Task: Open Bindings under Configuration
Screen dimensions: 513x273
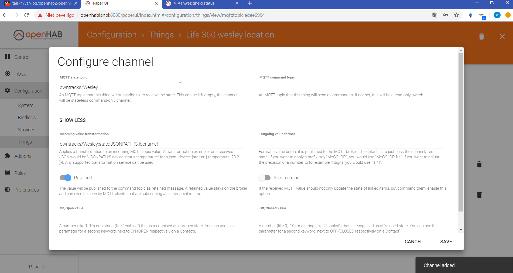Action: 27,118
